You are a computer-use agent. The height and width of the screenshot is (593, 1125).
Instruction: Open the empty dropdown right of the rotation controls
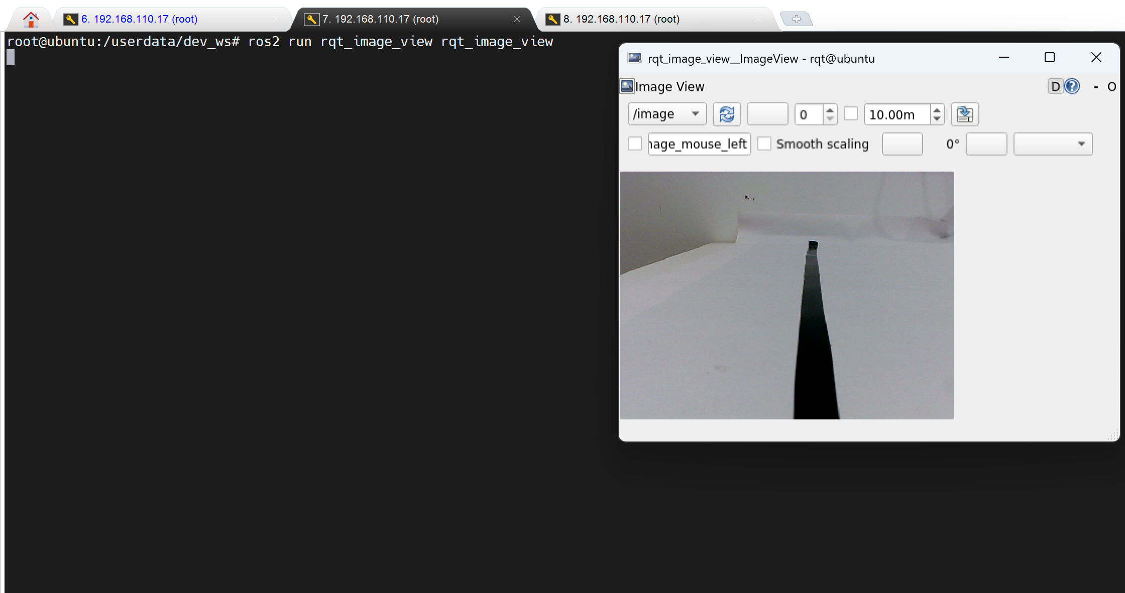pyautogui.click(x=1053, y=144)
